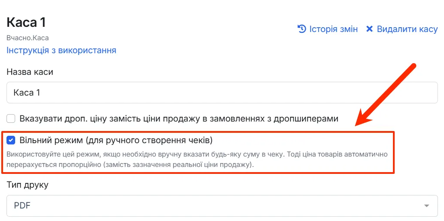
Task: Focus the Назва каси input field
Action: (x=222, y=93)
